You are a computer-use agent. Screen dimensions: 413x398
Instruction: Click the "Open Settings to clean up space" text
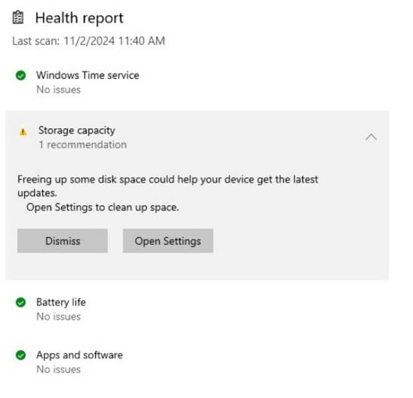103,207
